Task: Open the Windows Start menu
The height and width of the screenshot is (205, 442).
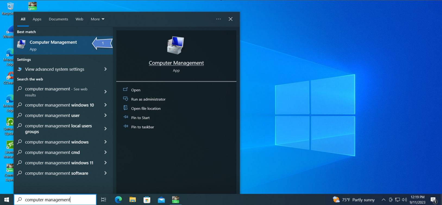Action: 7,200
